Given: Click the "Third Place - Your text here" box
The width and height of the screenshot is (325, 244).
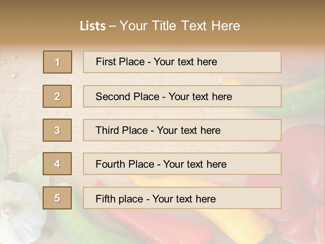Looking at the screenshot, I should 182,130.
